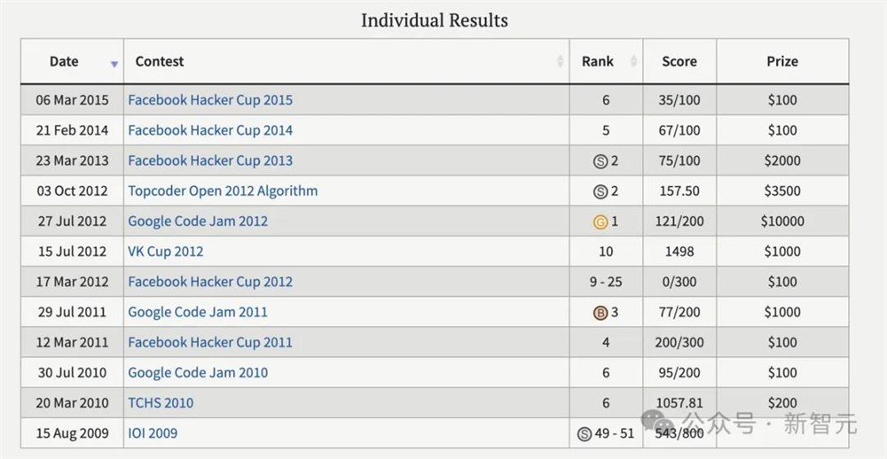Open the IOI 2009 contest link
The width and height of the screenshot is (887, 459).
(x=153, y=432)
